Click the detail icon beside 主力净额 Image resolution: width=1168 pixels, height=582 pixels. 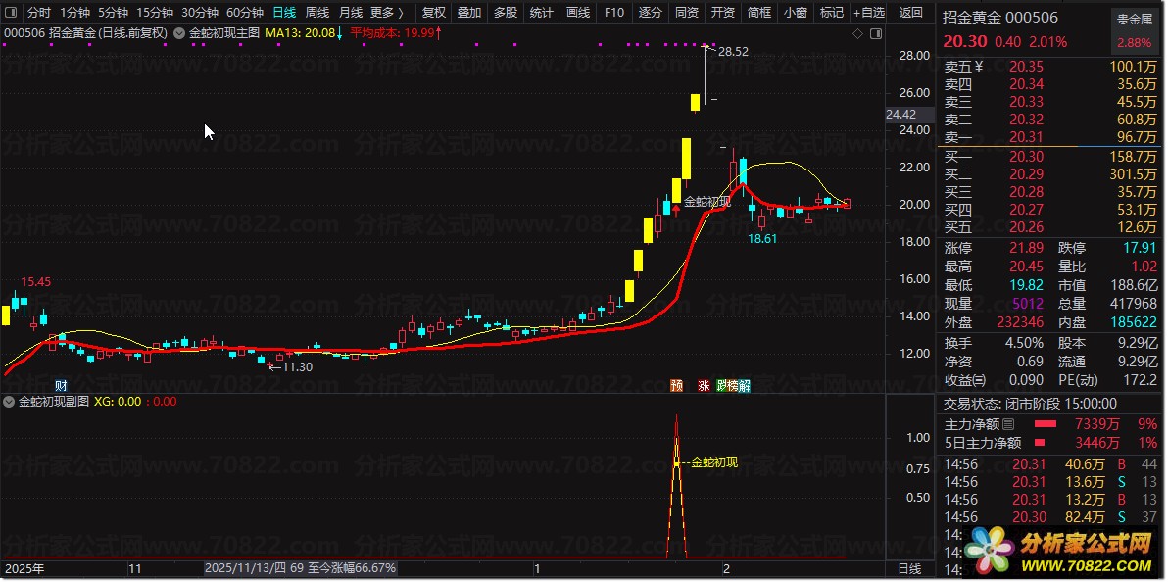1008,425
